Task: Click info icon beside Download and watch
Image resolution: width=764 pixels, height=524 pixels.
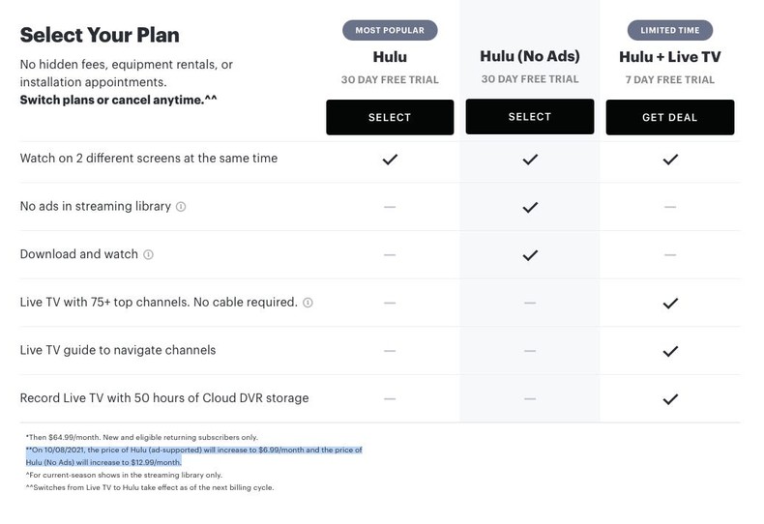Action: [x=148, y=254]
